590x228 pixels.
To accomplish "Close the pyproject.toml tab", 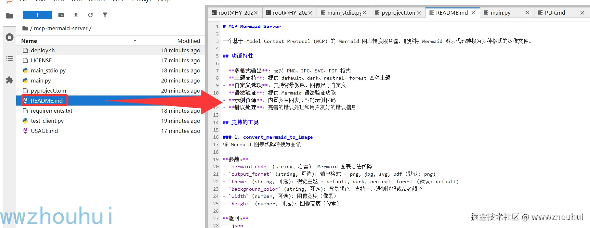I will (419, 13).
